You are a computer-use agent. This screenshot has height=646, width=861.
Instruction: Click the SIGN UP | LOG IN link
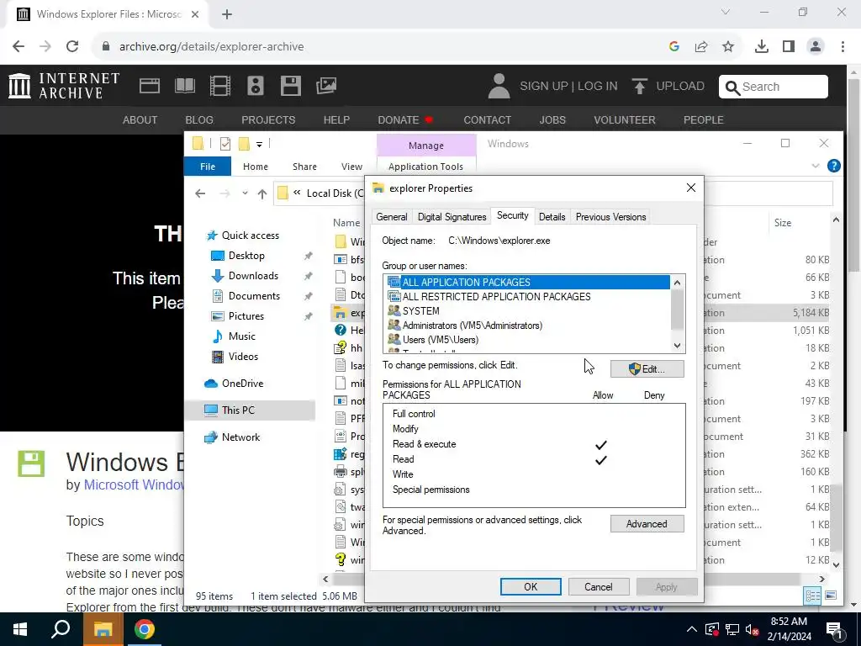[568, 87]
